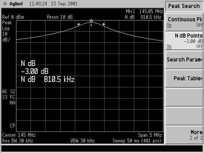
Task: Click the S3 FC status label
Action: (x=9, y=97)
